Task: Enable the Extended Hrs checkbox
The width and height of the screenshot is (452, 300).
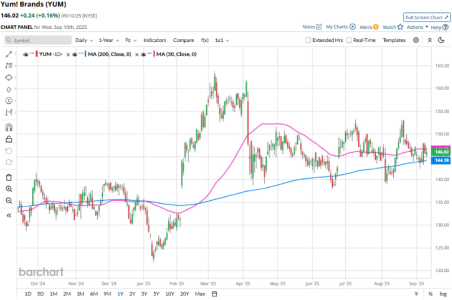Action: [308, 41]
